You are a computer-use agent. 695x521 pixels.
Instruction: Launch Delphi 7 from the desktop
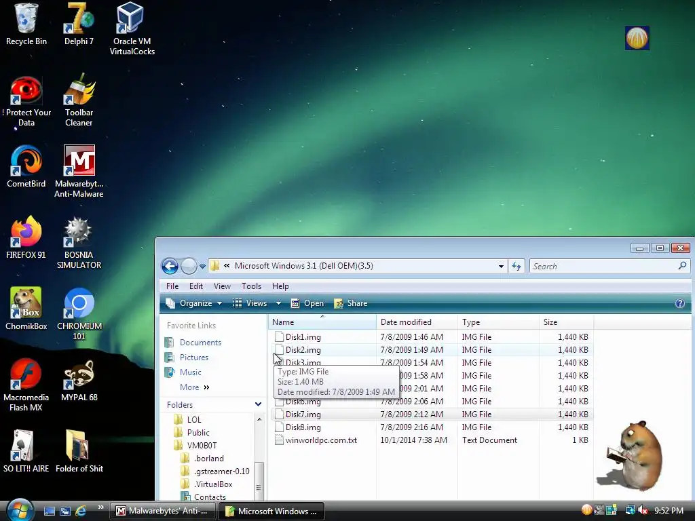(x=79, y=24)
